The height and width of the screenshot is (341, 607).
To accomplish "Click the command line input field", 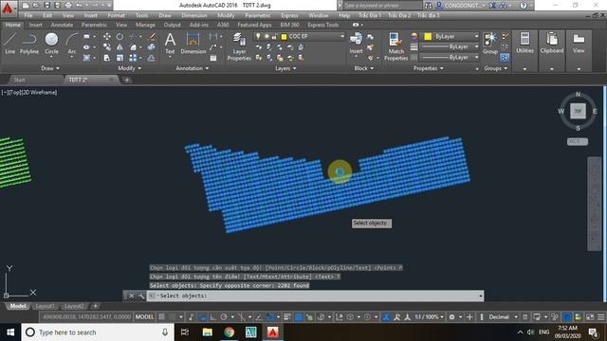I will click(316, 296).
